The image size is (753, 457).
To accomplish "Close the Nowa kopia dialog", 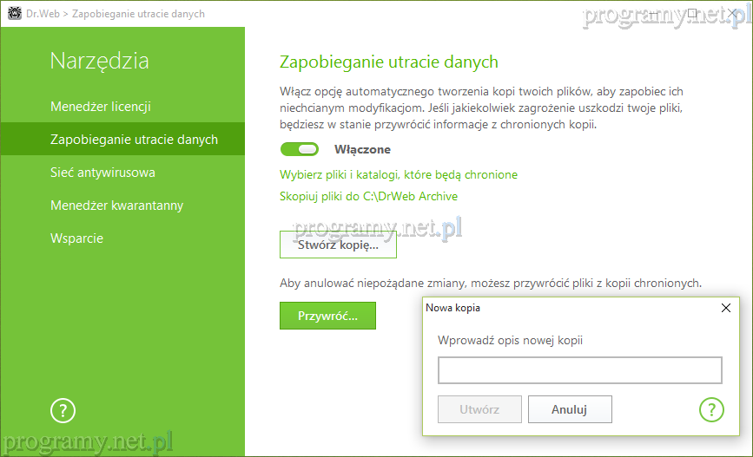I will (x=726, y=308).
